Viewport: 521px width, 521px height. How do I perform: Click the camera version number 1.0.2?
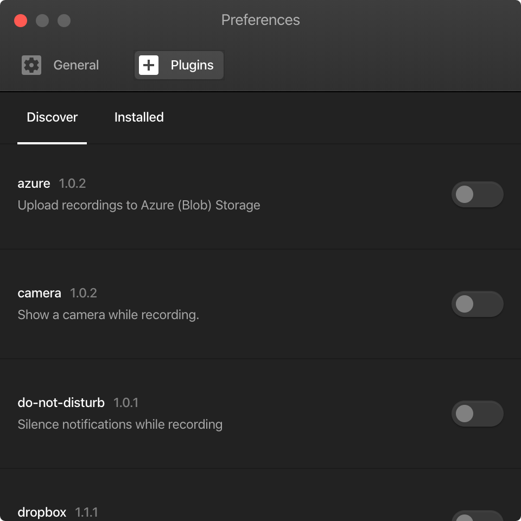coord(84,293)
